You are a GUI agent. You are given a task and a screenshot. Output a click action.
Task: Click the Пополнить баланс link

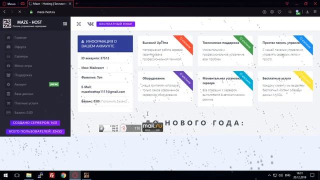114,101
